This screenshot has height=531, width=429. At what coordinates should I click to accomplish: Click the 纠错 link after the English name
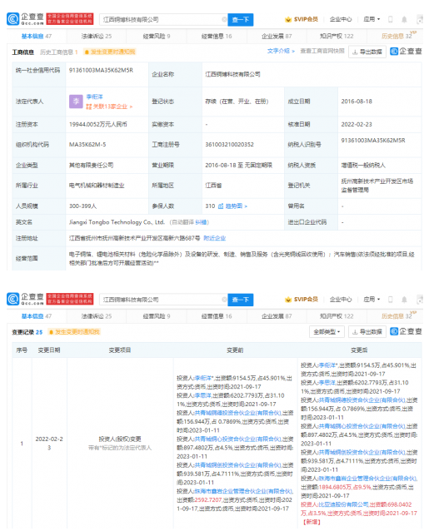pyautogui.click(x=201, y=222)
